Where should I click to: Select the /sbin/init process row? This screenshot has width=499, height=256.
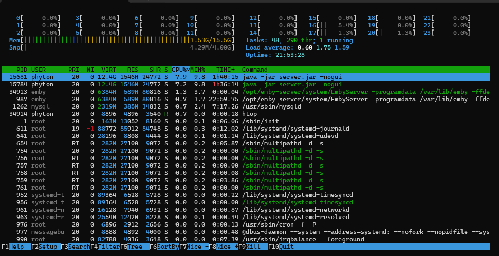coord(246,121)
